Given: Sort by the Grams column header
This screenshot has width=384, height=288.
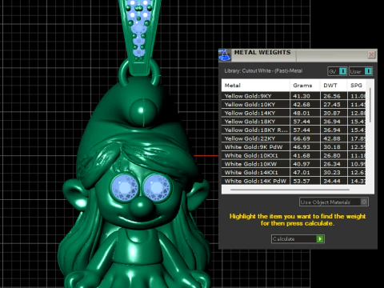Looking at the screenshot, I should pos(305,86).
